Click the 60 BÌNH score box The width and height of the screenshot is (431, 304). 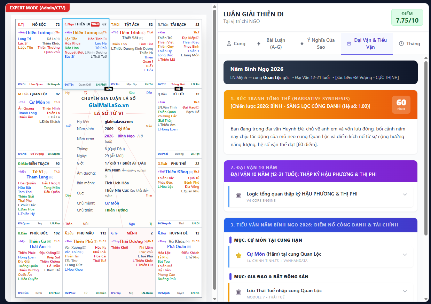401,105
